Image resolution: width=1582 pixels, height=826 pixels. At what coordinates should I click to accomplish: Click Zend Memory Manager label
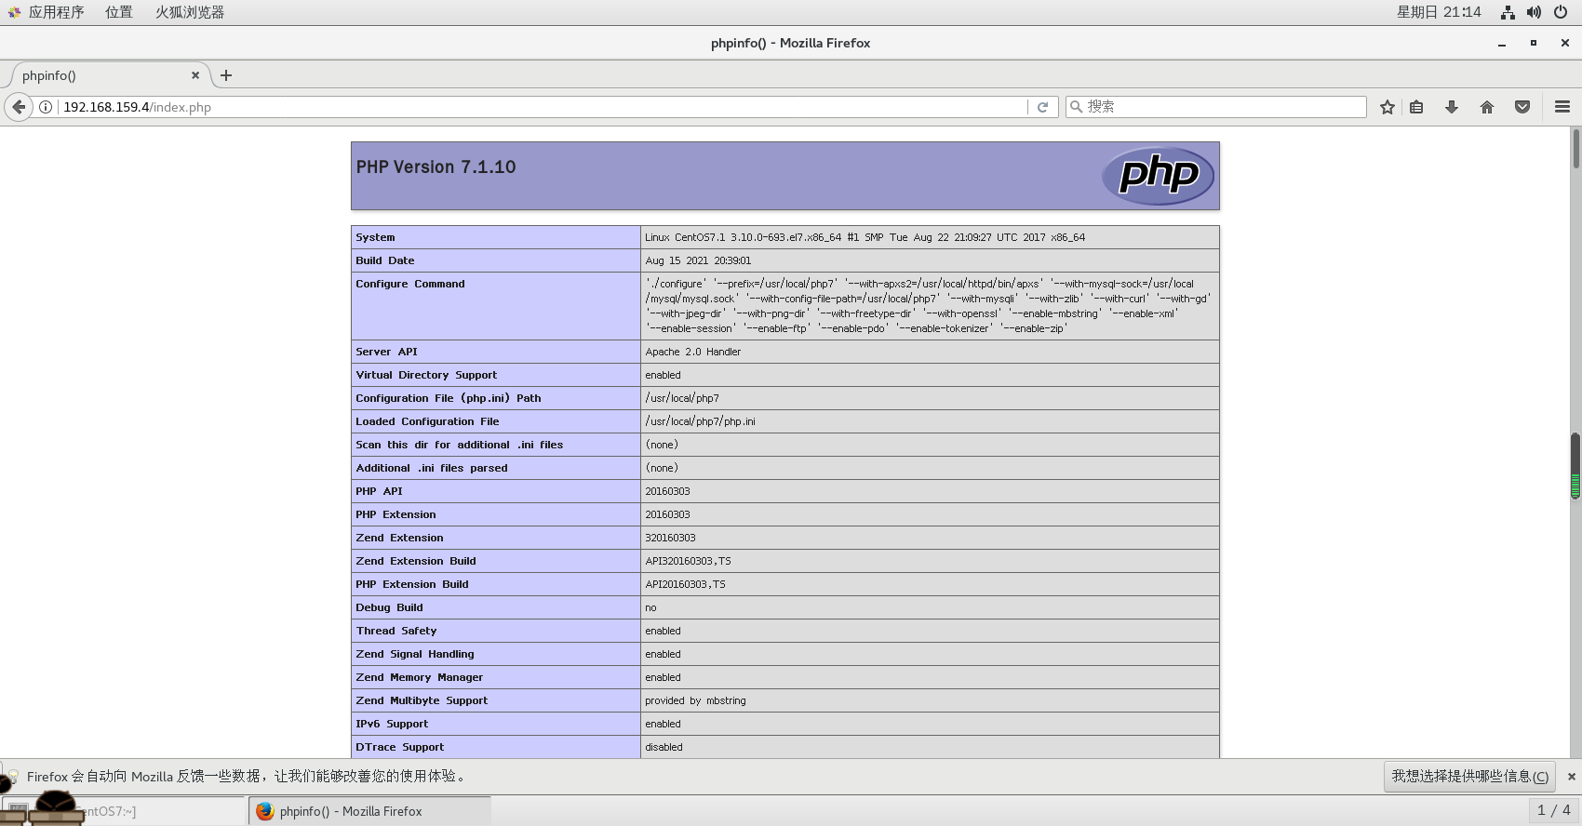(420, 677)
